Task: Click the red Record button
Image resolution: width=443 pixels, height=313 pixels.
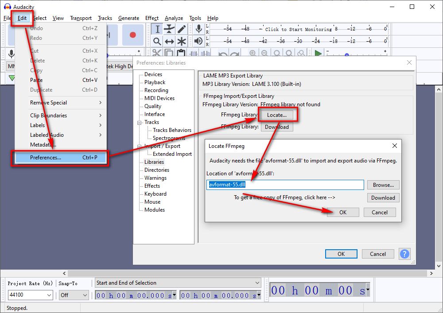Action: tap(132, 35)
